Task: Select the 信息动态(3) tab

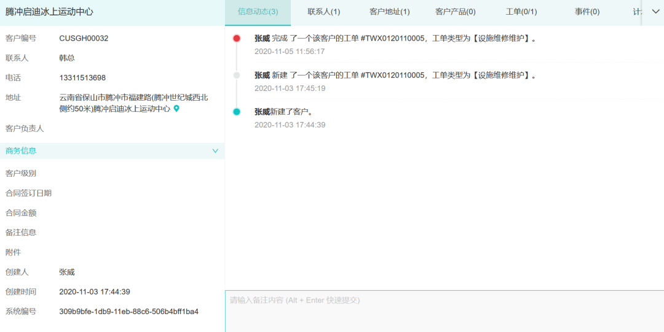Action: [x=258, y=12]
